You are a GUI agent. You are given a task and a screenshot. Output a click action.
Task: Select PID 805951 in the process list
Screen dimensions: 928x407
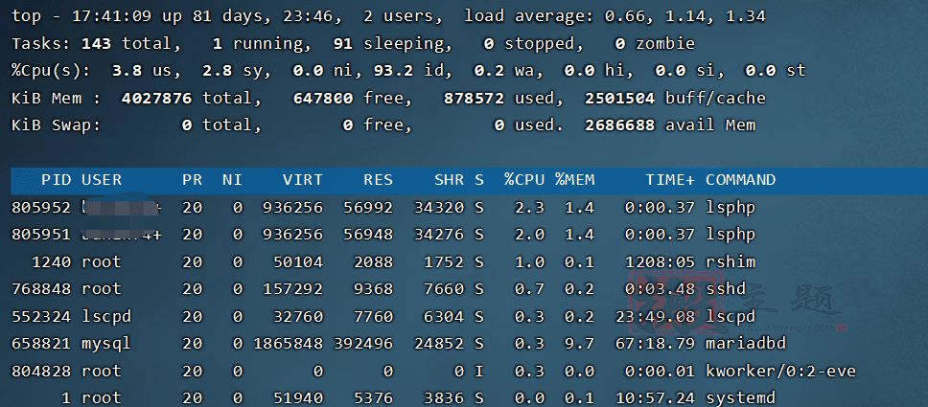point(41,235)
